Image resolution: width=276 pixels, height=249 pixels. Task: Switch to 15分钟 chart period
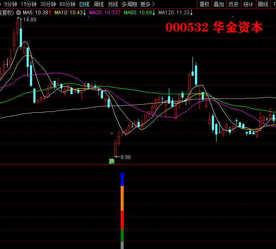coord(29,4)
